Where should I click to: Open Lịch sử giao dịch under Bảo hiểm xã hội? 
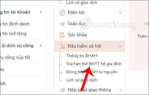pyautogui.click(x=82, y=80)
